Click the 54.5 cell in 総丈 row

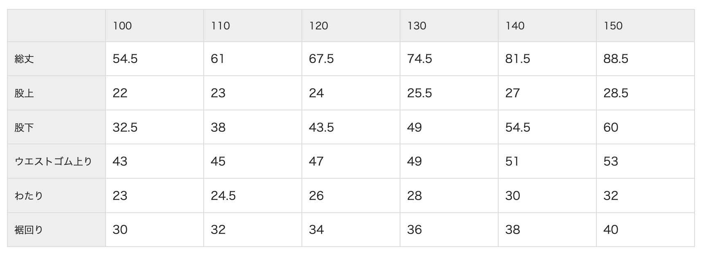coord(125,59)
